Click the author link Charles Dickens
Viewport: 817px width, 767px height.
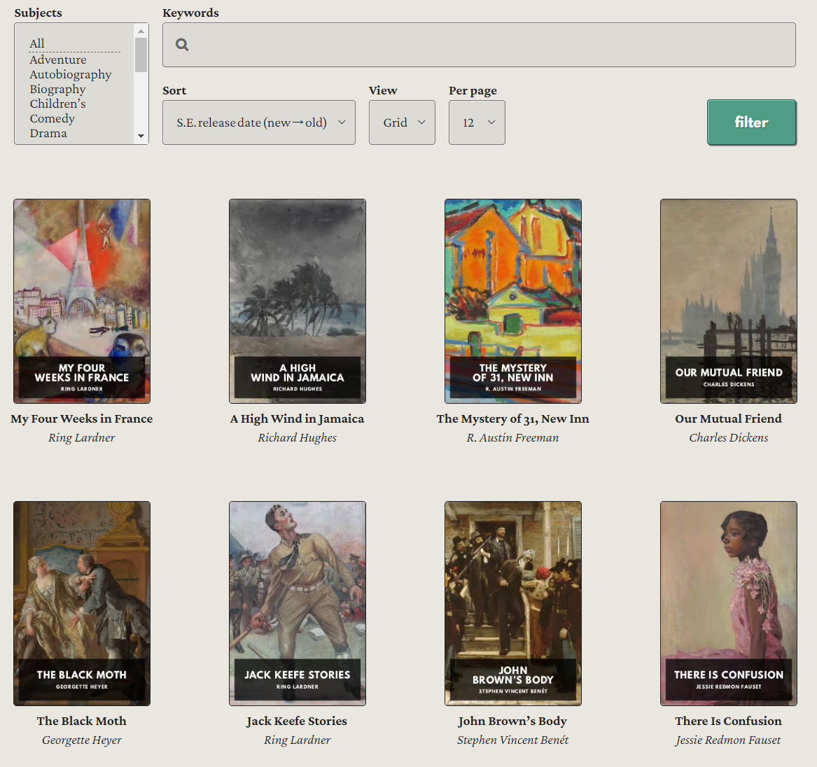click(728, 437)
